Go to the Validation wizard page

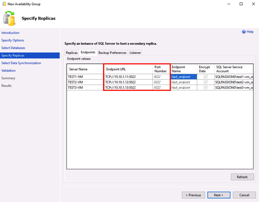click(x=9, y=71)
